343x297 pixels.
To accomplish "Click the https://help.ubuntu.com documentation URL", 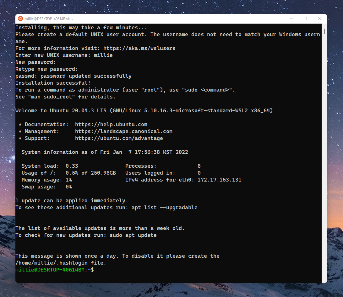I will tap(111, 125).
